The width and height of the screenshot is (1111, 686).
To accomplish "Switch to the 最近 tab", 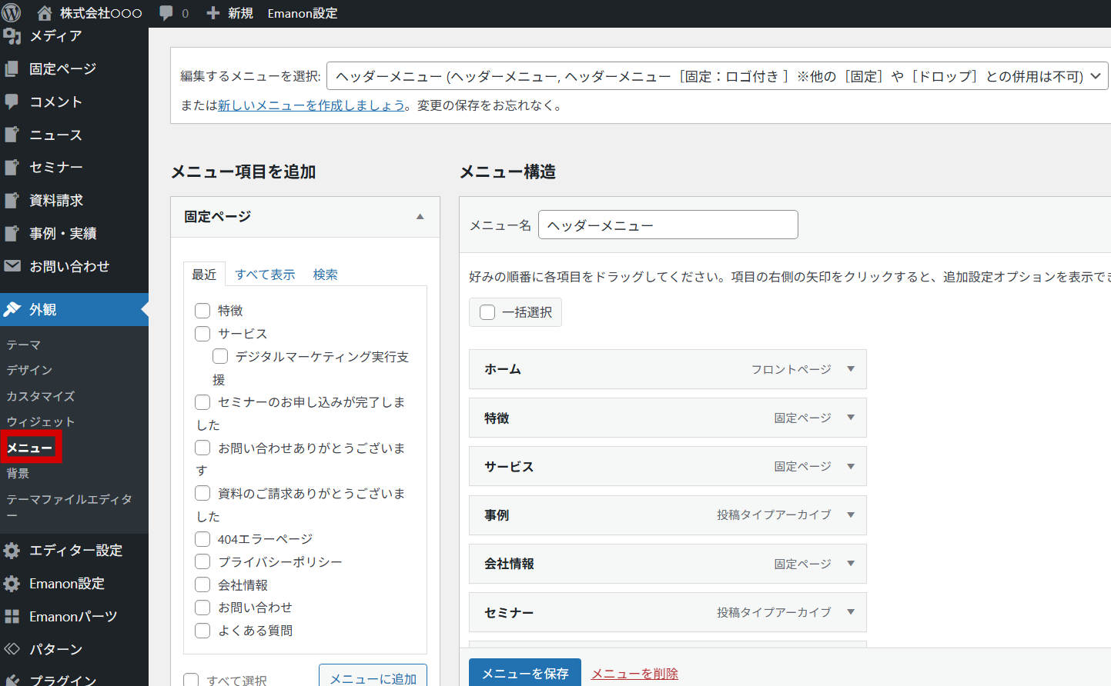I will click(x=204, y=275).
